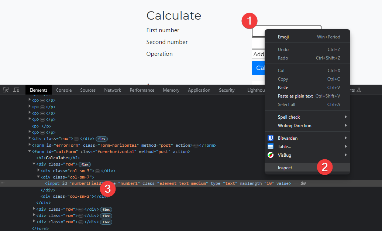Image resolution: width=382 pixels, height=231 pixels.
Task: Click ellipsis inside the errorForm element
Action: click(196, 145)
